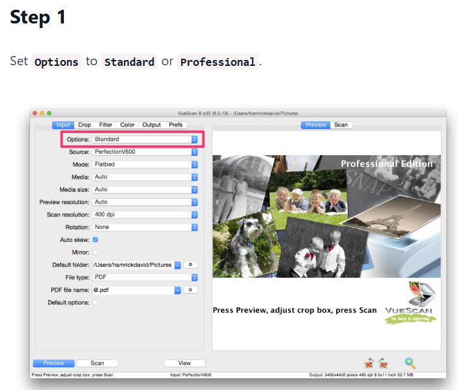The image size is (458, 390).
Task: Select the Preview tab above the image
Action: click(316, 125)
